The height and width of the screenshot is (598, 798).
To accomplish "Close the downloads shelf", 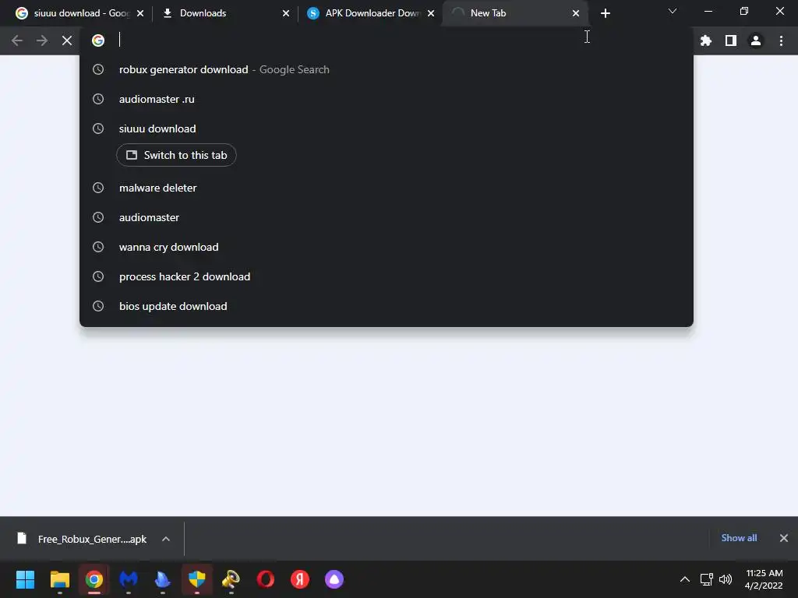I will [x=784, y=538].
